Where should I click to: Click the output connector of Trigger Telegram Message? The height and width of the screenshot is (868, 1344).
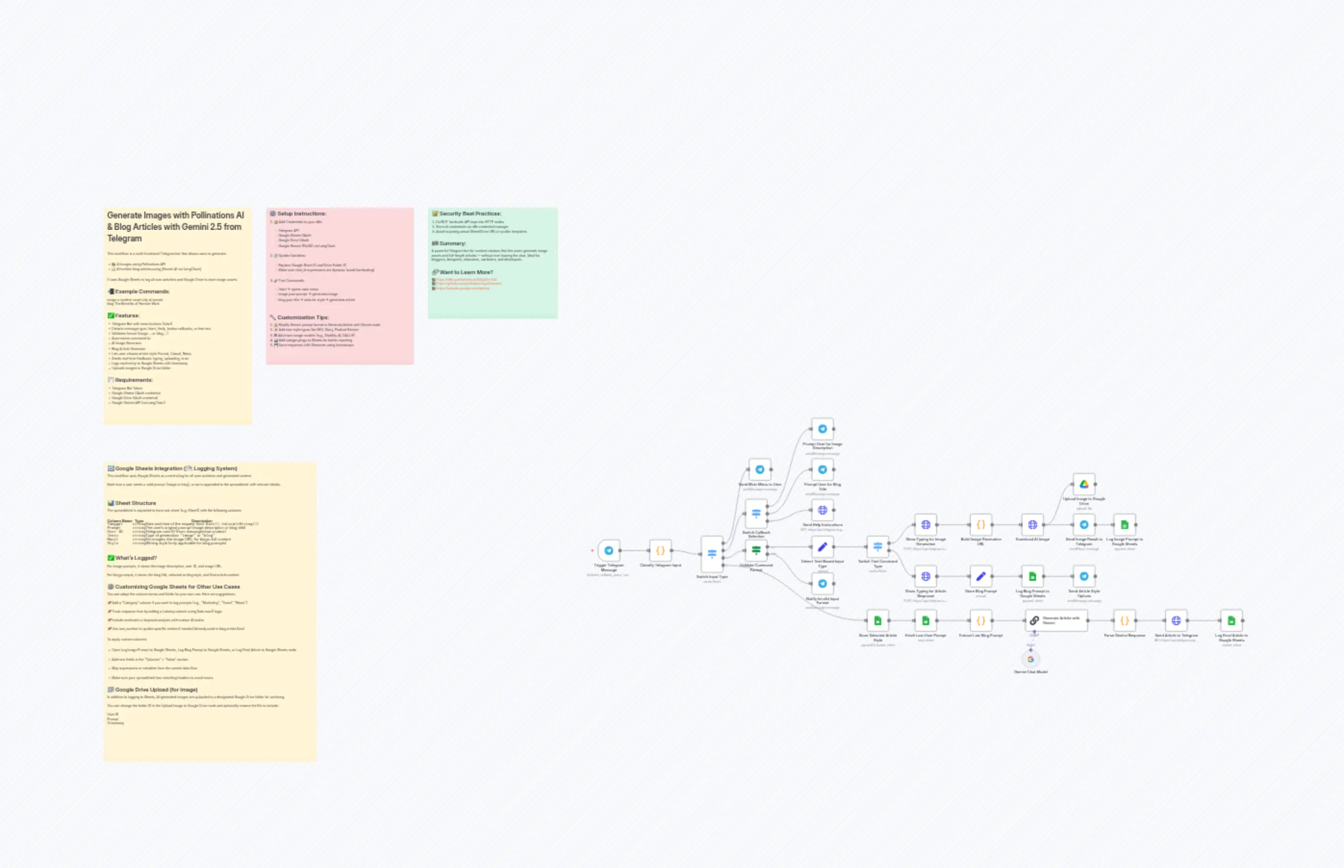(621, 551)
